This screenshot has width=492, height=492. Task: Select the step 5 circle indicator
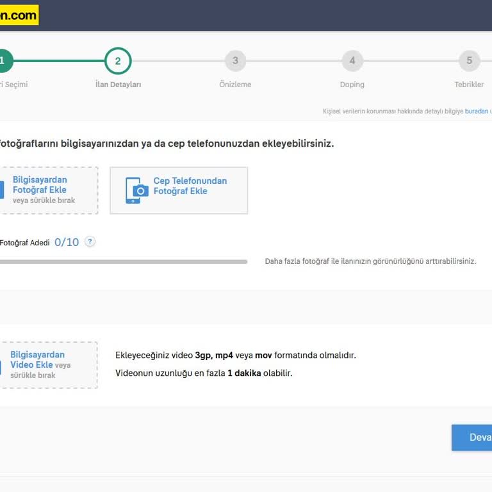(469, 61)
